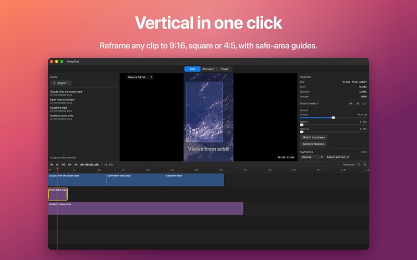The height and width of the screenshot is (260, 417).
Task: Click the Views from orbit title in preview
Action: tap(208, 149)
